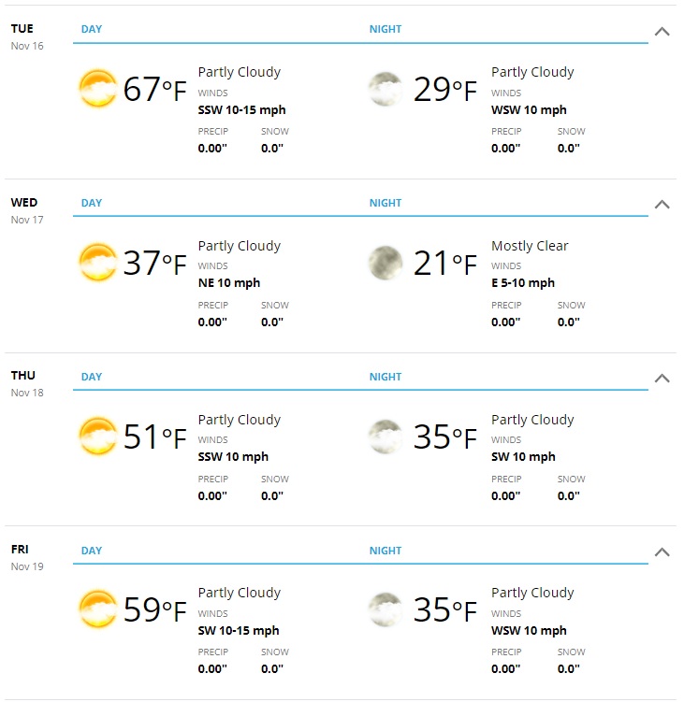Click the 67°F Tuesday high temperature
This screenshot has width=684, height=702.
pos(154,89)
